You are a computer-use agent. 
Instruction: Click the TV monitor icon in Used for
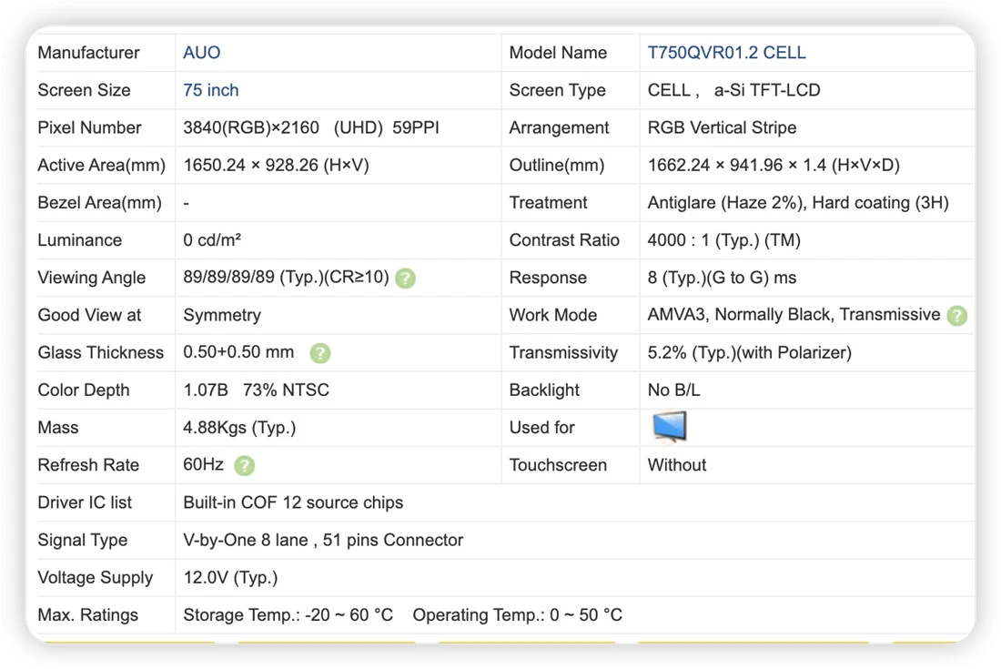(670, 427)
